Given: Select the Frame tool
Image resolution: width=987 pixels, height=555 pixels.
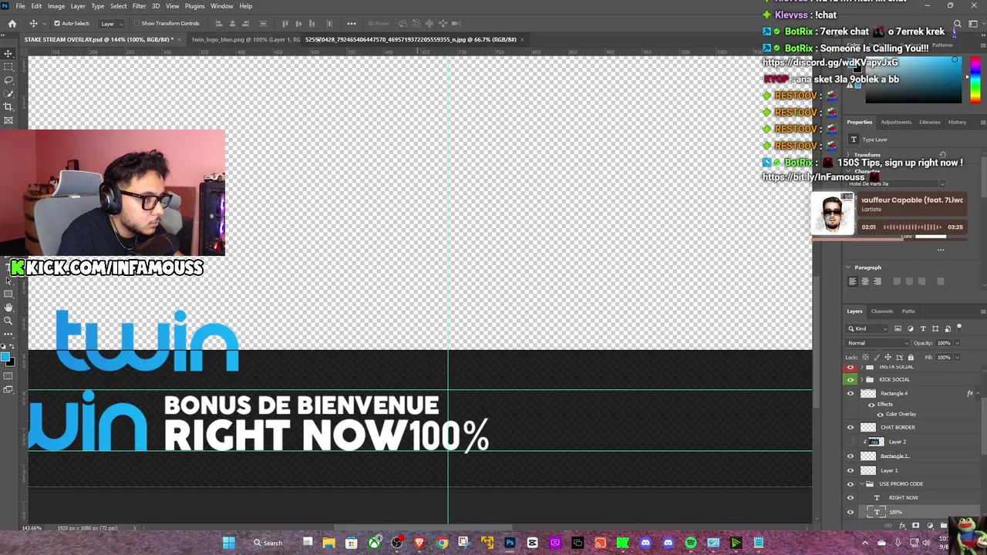Looking at the screenshot, I should pyautogui.click(x=8, y=119).
